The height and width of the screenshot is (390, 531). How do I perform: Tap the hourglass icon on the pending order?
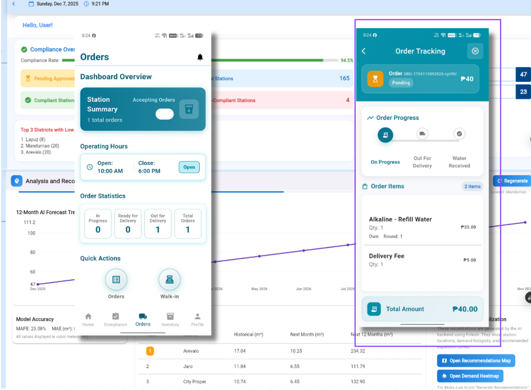pyautogui.click(x=375, y=79)
